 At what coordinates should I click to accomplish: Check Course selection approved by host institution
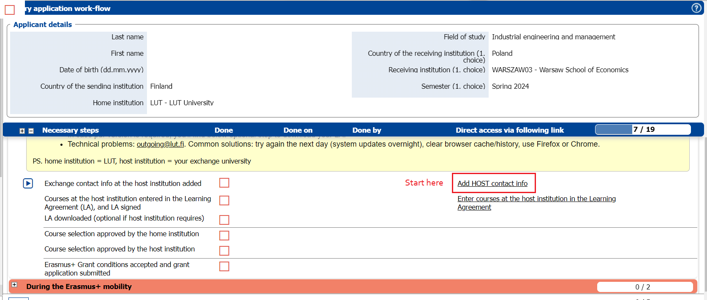pyautogui.click(x=224, y=251)
